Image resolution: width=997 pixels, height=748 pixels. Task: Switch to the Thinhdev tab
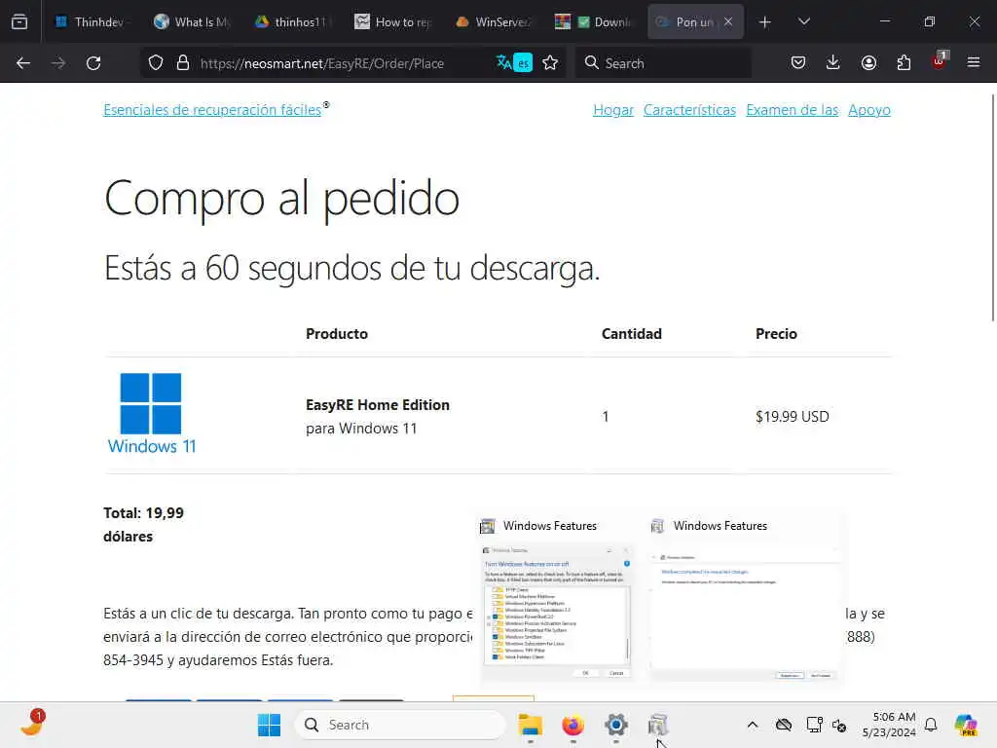click(91, 22)
